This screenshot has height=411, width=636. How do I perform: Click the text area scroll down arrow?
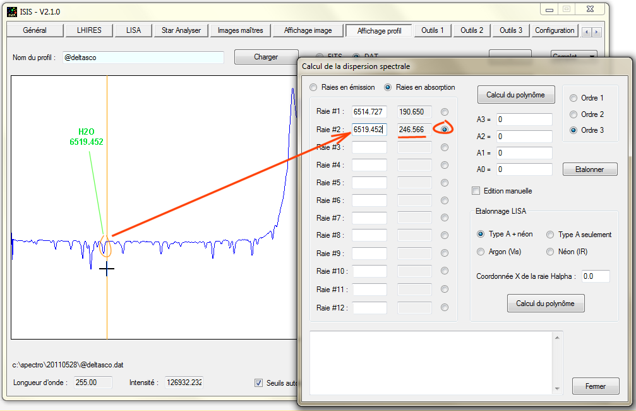[556, 388]
